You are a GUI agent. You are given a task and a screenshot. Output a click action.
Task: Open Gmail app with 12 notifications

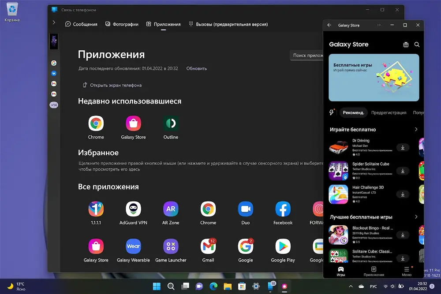click(x=208, y=247)
